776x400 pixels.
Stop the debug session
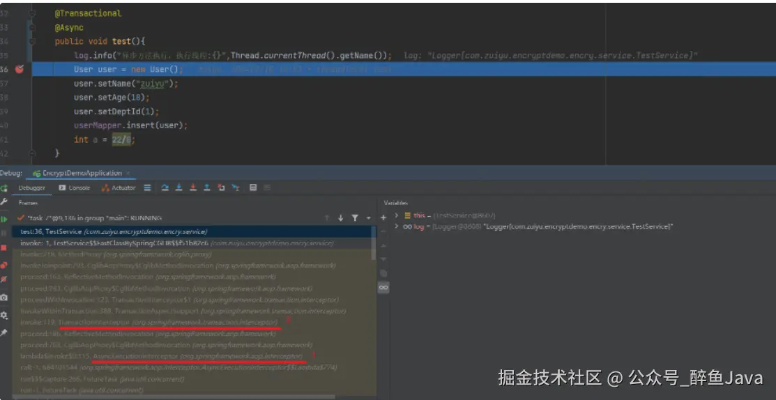[x=4, y=247]
